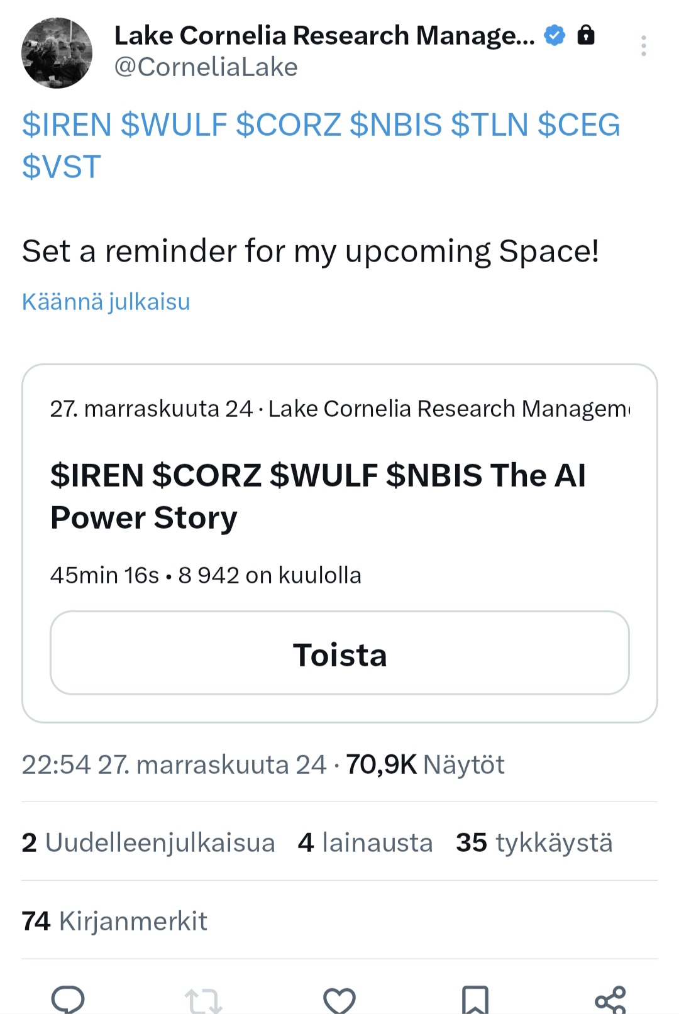Image resolution: width=679 pixels, height=1014 pixels.
Task: Open the $WULF cashtag in the post
Action: click(174, 124)
